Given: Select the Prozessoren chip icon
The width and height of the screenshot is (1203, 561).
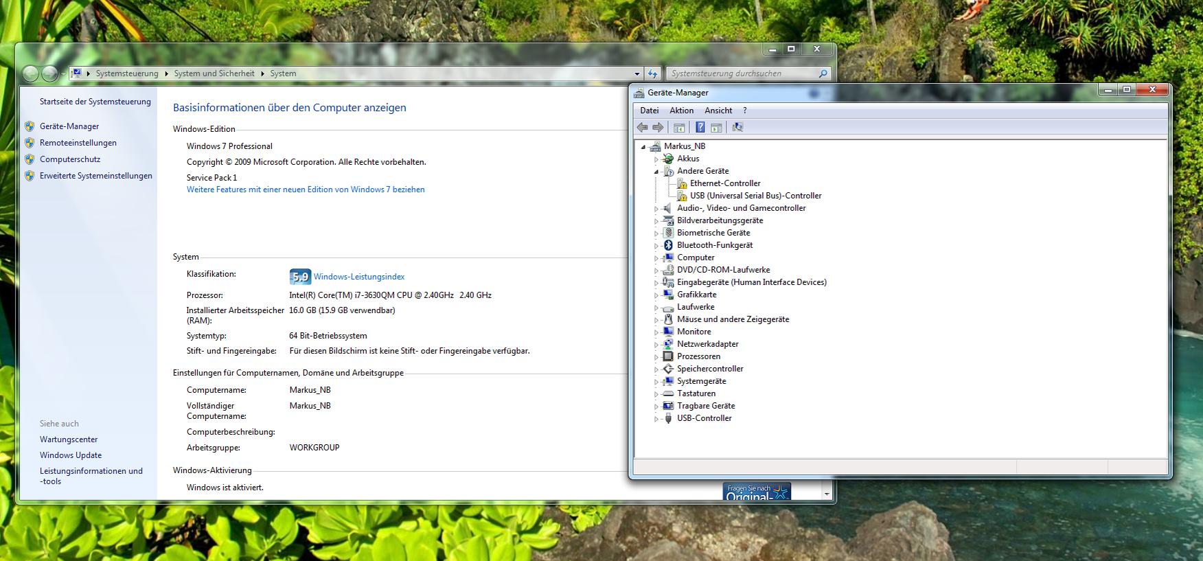Looking at the screenshot, I should [x=668, y=356].
